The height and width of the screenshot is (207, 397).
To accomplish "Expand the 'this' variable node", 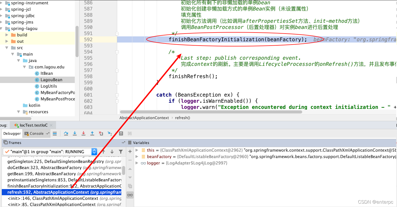I will point(137,150).
